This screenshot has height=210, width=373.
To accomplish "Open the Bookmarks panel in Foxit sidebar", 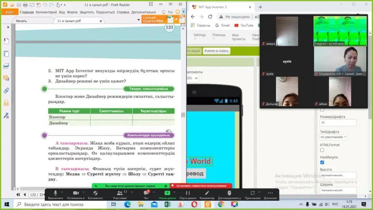I will pos(6,41).
